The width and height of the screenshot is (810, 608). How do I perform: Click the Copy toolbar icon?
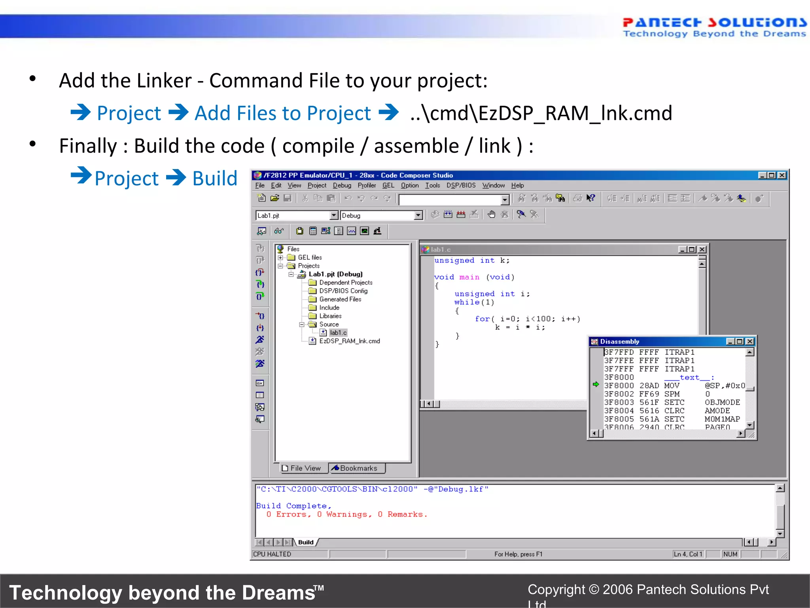coord(318,198)
